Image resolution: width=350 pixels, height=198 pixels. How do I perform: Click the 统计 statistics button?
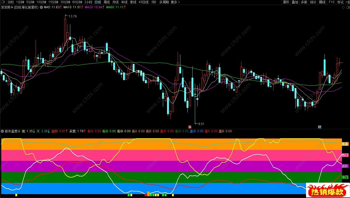(x=313, y=2)
